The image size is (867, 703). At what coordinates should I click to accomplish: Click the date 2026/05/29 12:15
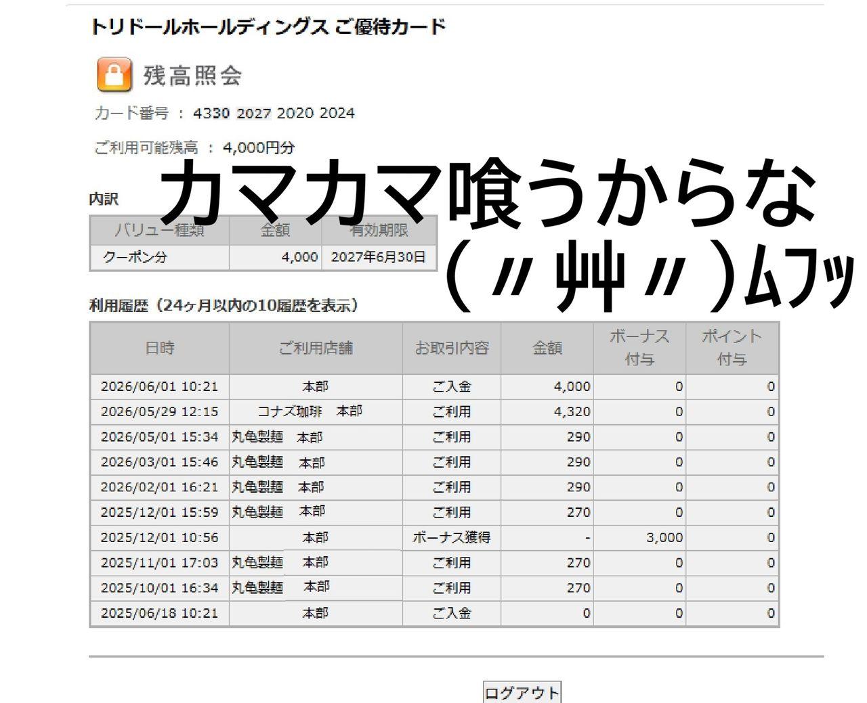(x=160, y=411)
